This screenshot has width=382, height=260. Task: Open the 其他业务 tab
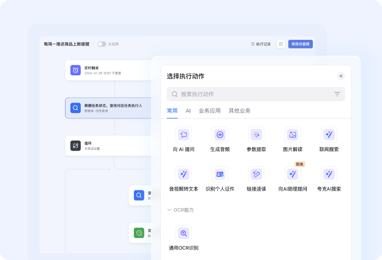(239, 110)
